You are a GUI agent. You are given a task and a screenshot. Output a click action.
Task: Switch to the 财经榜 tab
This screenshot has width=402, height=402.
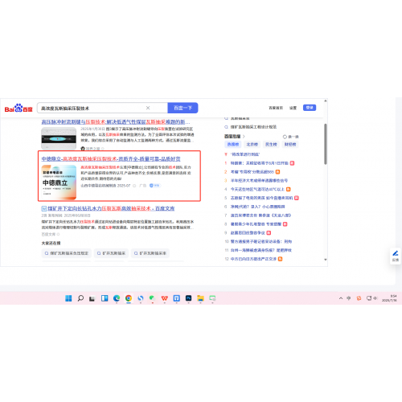(290, 145)
